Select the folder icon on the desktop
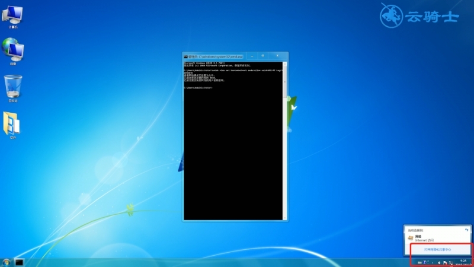Screen dimensions: 474x267 12,125
